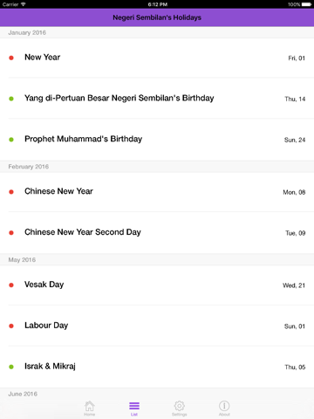Tap Negeri Sembilan's Holidays title bar

tap(157, 17)
